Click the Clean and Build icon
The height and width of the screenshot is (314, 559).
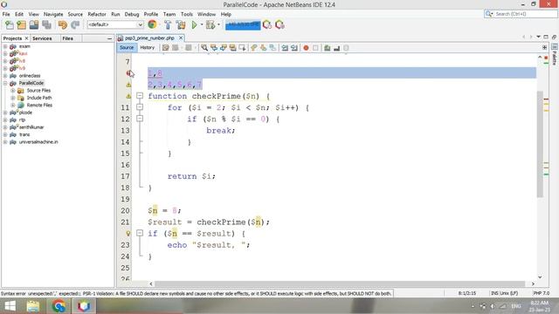point(181,25)
